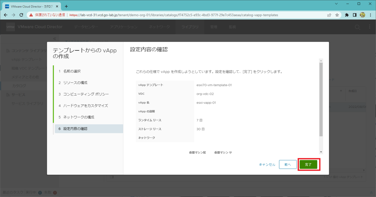This screenshot has height=197, width=376.
Task: Open the extensions puzzle icon
Action: [x=347, y=15]
